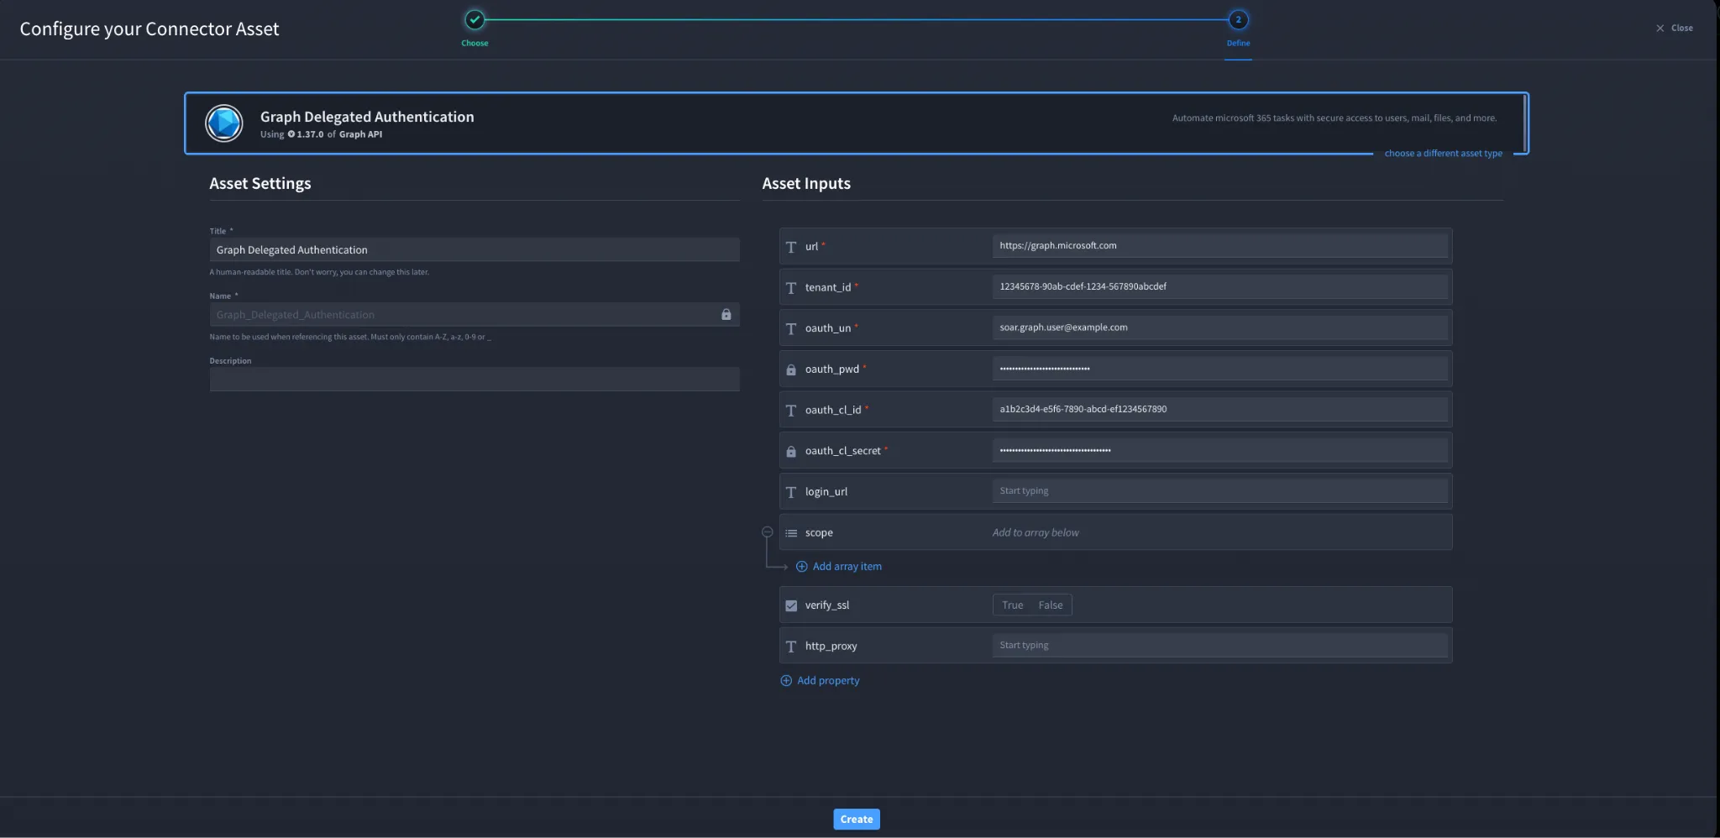Click the text type icon beside oauth_cl_id
The image size is (1720, 838).
tap(791, 411)
